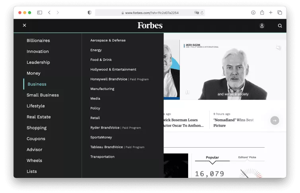Viewport: 300px width, 193px height.
Task: Reload the Forbes page
Action: 202,13
